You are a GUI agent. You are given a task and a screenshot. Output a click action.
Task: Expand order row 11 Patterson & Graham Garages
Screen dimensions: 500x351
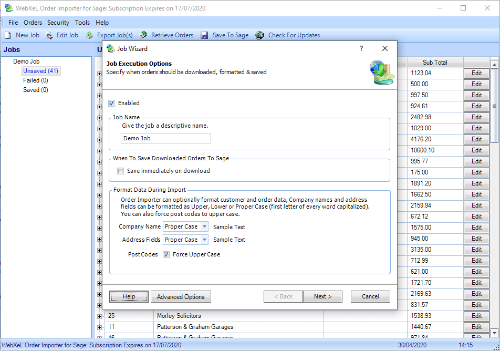99,327
